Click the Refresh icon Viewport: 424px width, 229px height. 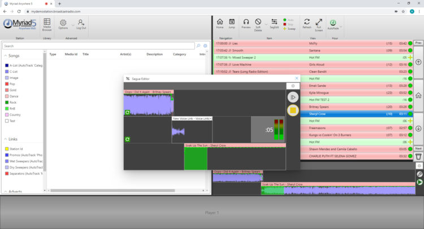pos(306,24)
